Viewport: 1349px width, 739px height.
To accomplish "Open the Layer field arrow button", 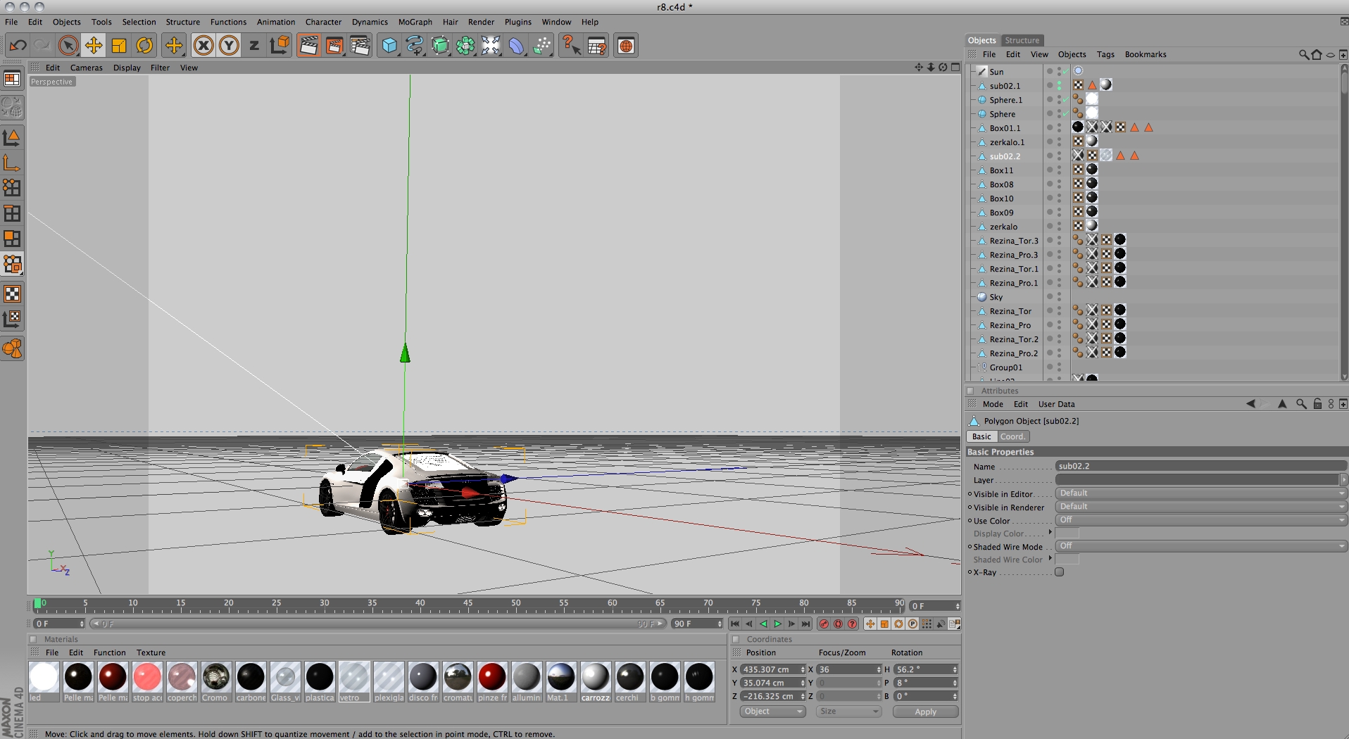I will [1343, 480].
